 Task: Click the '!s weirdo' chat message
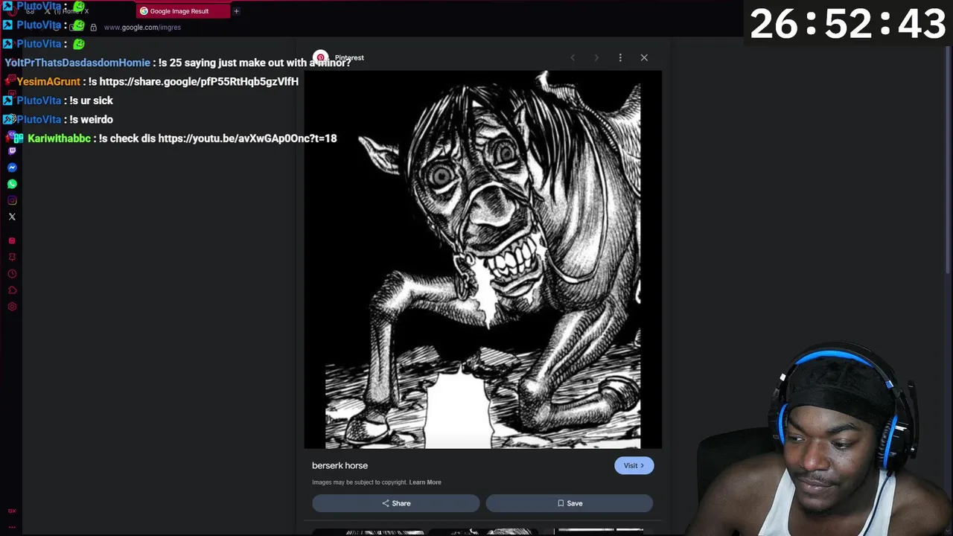(x=91, y=119)
